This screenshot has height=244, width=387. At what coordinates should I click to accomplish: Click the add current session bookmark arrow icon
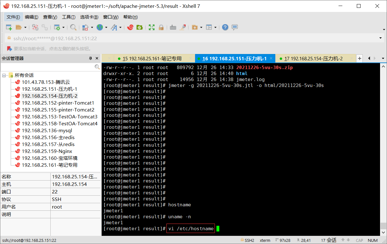[x=9, y=49]
